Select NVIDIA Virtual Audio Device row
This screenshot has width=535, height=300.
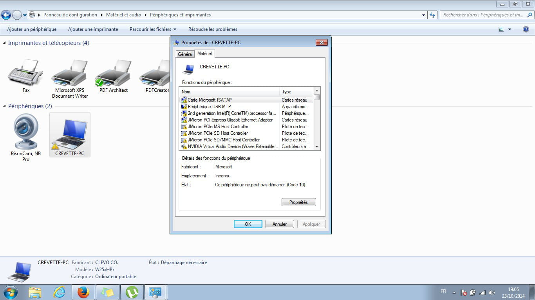(x=247, y=146)
